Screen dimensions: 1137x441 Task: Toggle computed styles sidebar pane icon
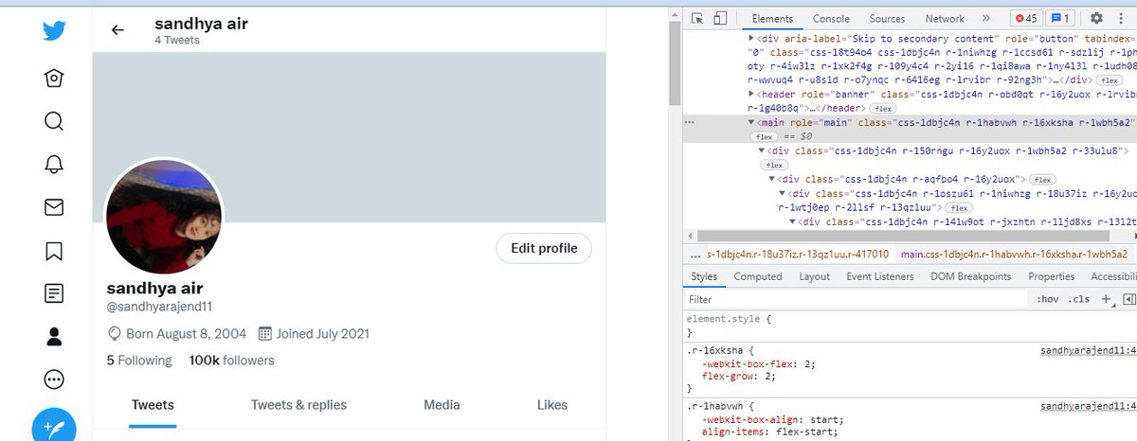point(1128,300)
